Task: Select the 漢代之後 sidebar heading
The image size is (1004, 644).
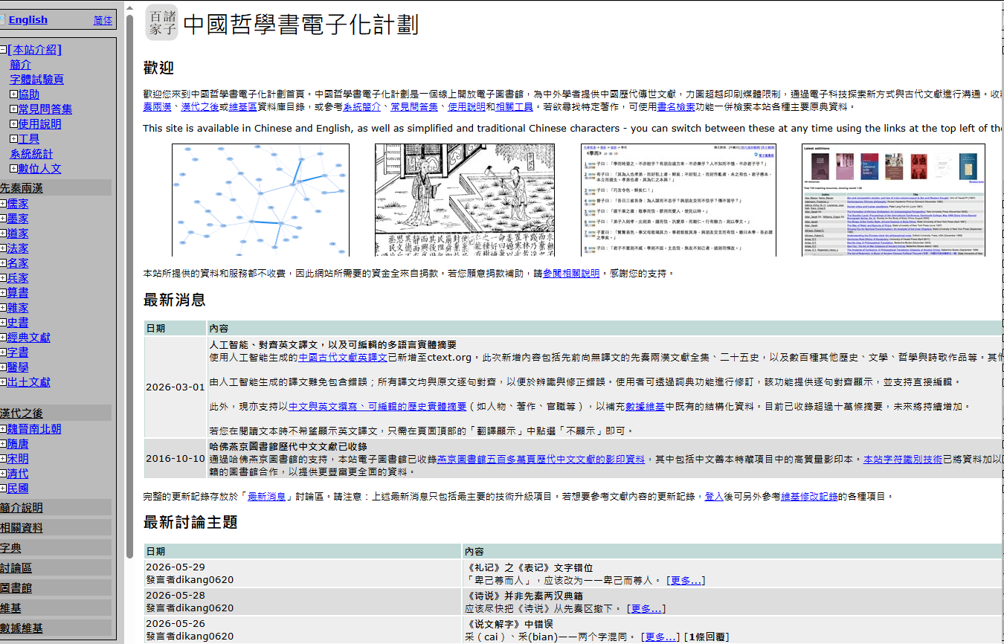Action: click(22, 413)
